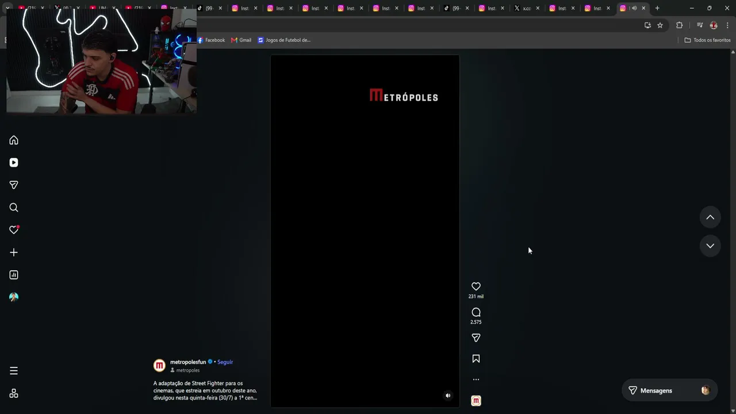Open Reels from the Instagram sidebar
The width and height of the screenshot is (736, 414).
tap(14, 163)
